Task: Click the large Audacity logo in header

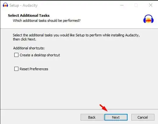Action: 148,19
